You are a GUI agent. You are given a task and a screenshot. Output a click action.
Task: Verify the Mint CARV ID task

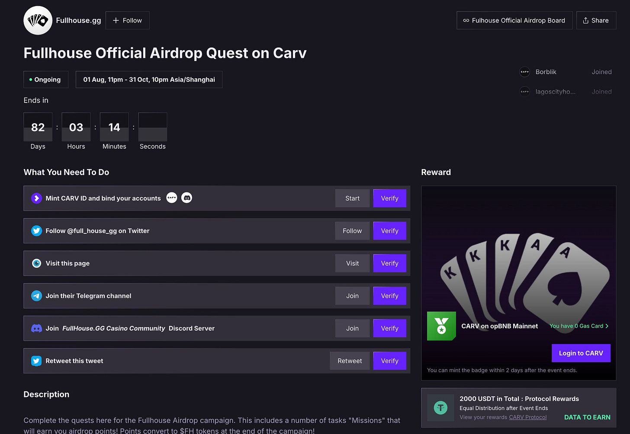[389, 198]
